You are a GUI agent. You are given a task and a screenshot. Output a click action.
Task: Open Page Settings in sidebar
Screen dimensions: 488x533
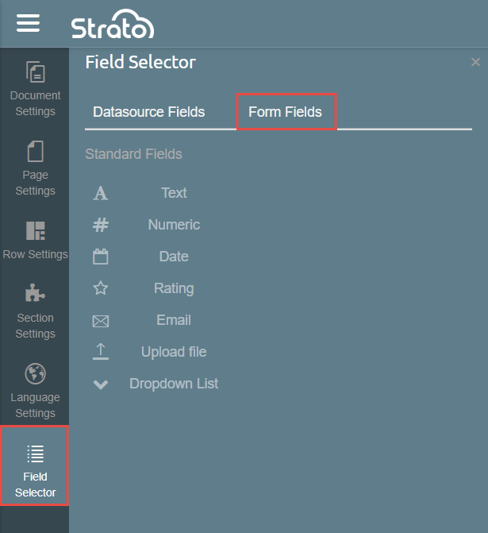[x=35, y=168]
